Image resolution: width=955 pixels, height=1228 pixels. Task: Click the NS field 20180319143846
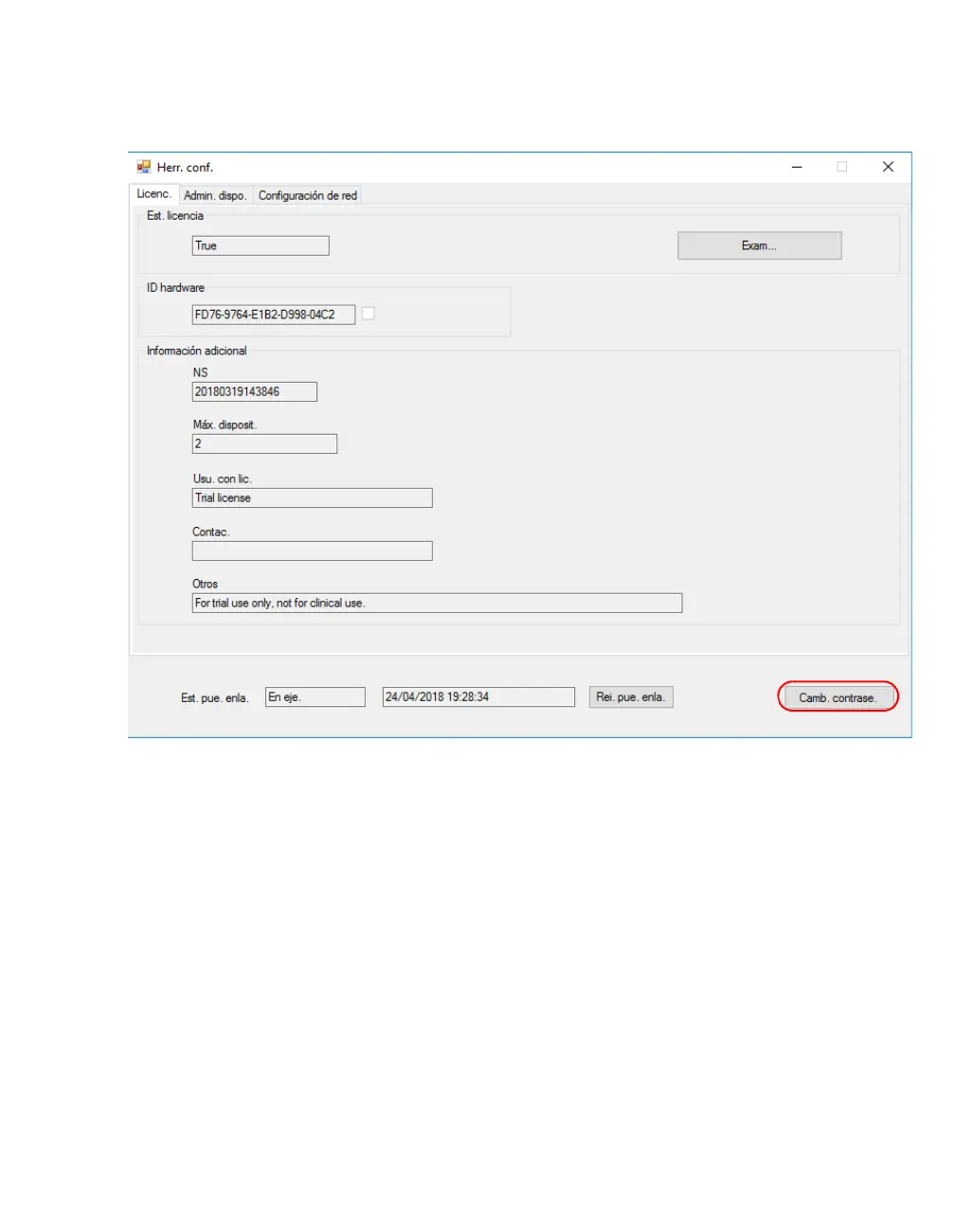click(255, 391)
